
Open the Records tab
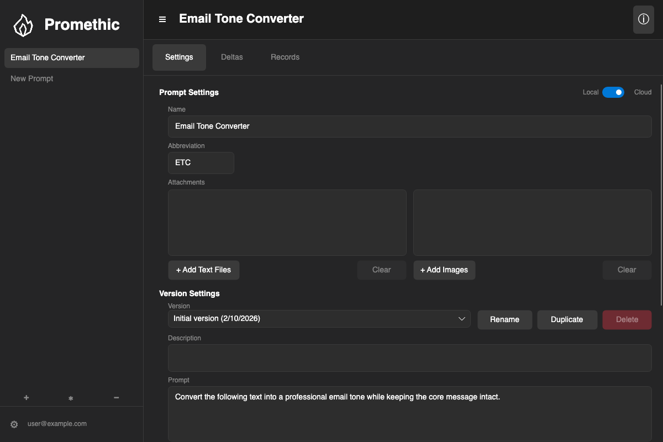tap(285, 57)
